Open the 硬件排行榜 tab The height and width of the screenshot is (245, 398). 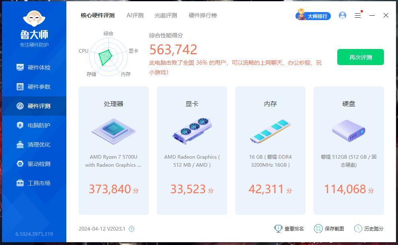click(203, 15)
